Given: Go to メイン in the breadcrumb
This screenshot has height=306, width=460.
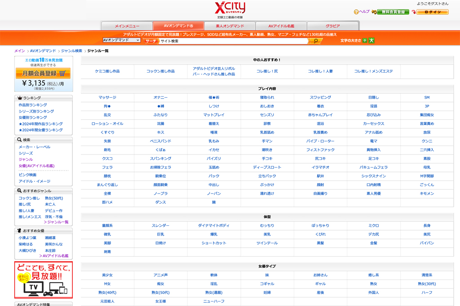Looking at the screenshot, I should click(x=19, y=51).
